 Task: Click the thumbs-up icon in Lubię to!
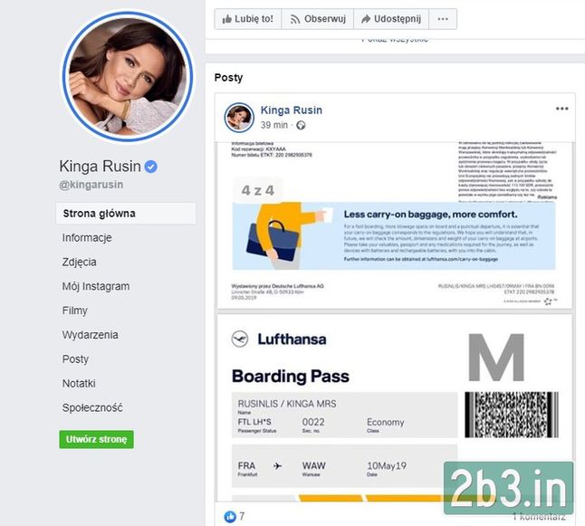click(x=226, y=19)
